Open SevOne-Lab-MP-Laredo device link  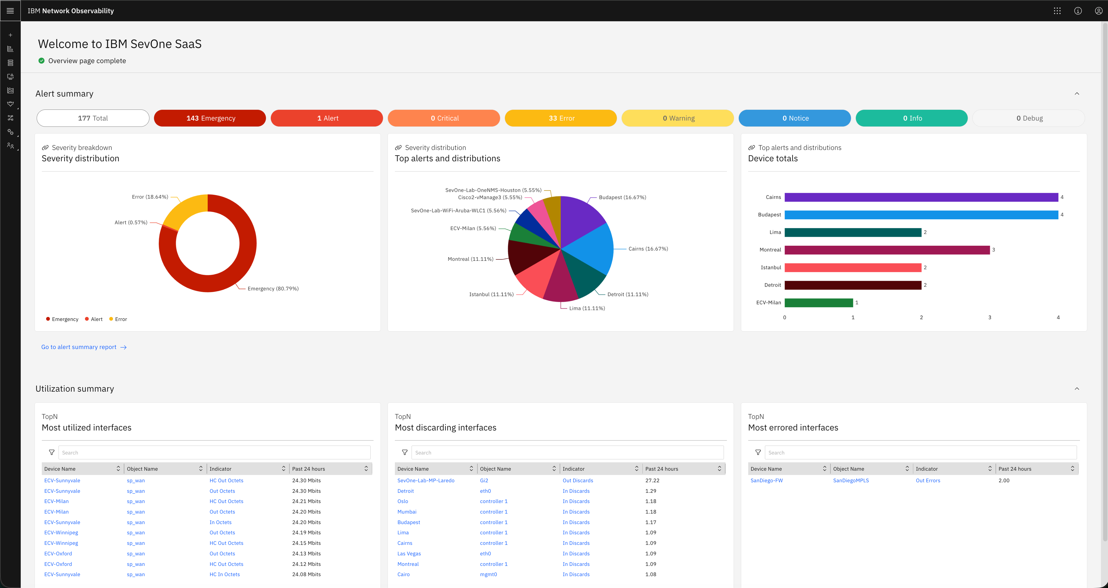click(426, 480)
